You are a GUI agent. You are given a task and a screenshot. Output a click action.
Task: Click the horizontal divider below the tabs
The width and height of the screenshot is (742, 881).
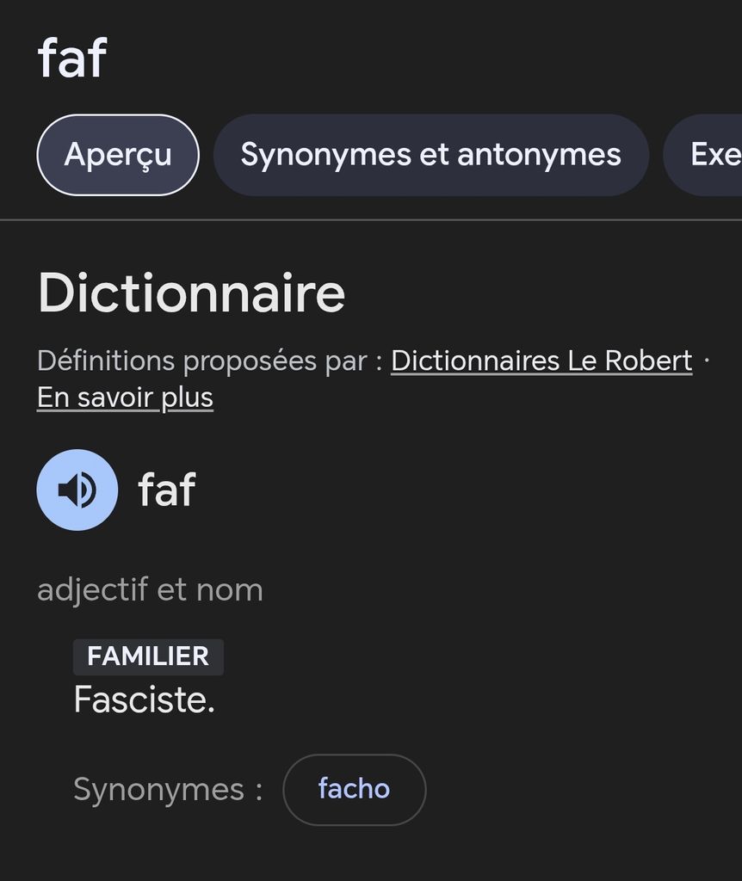point(371,220)
